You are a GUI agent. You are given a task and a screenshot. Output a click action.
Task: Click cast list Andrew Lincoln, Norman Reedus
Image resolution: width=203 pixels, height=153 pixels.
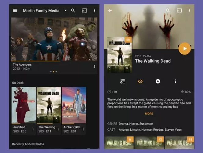click(x=150, y=130)
